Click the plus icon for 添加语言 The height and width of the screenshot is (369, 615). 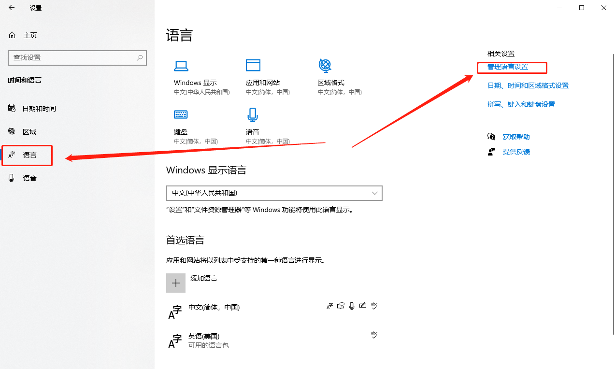pyautogui.click(x=176, y=283)
